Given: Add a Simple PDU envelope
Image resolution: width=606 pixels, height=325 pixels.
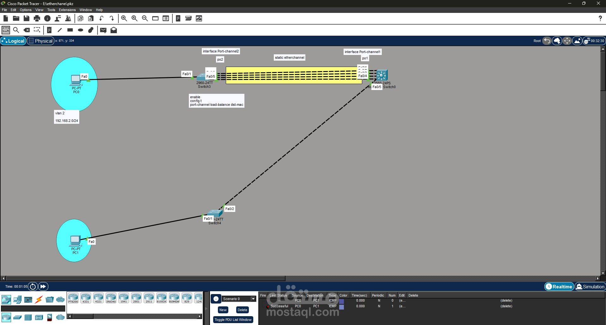Looking at the screenshot, I should pos(103,30).
